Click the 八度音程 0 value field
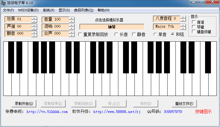The image size is (220, 127). 167,19
